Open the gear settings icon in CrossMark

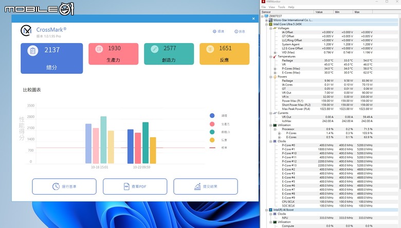214,32
